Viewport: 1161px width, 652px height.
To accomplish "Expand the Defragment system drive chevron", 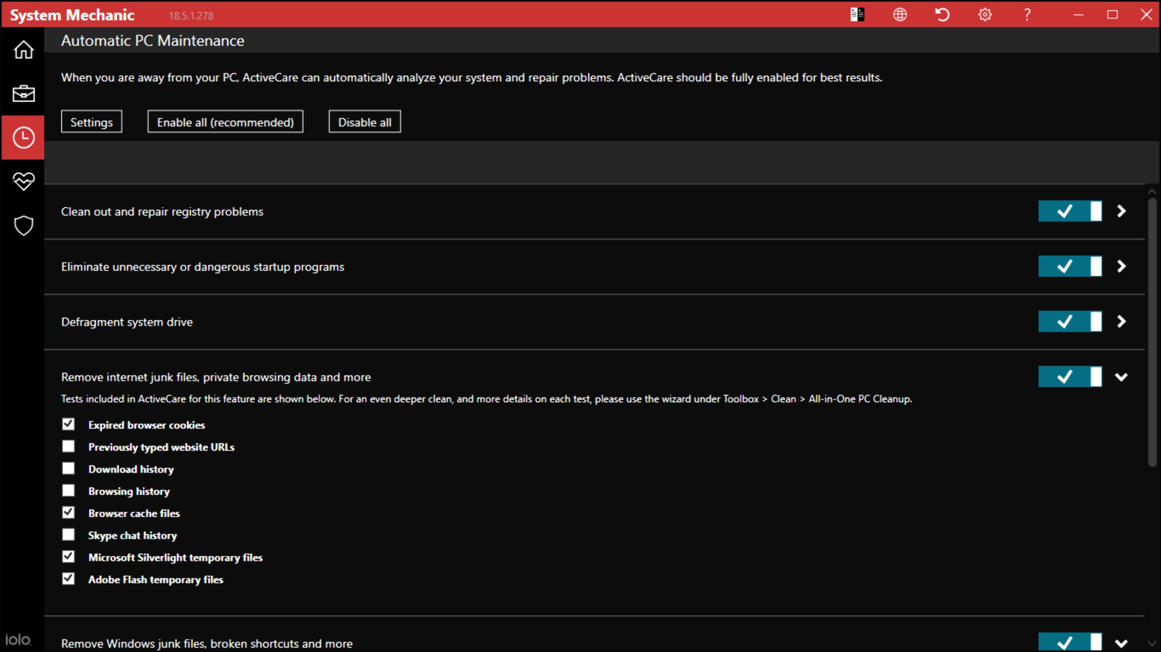I will 1122,322.
